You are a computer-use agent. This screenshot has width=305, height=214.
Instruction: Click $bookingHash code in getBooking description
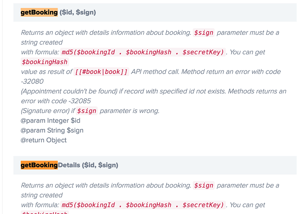point(45,62)
